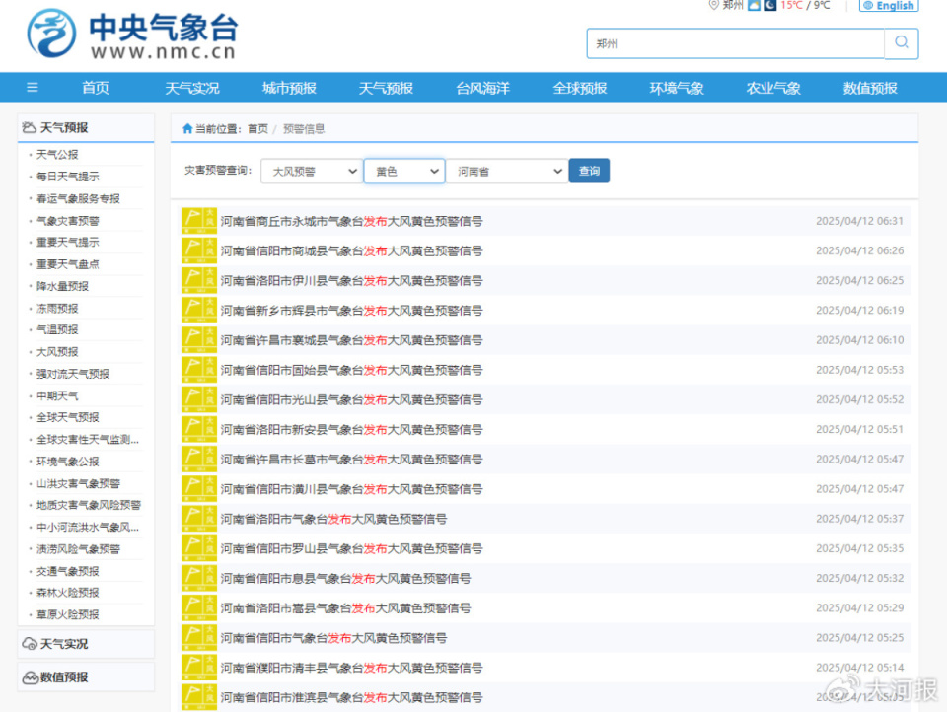Click timestamp 2025/04/12 05:14
This screenshot has height=712, width=947.
(860, 668)
